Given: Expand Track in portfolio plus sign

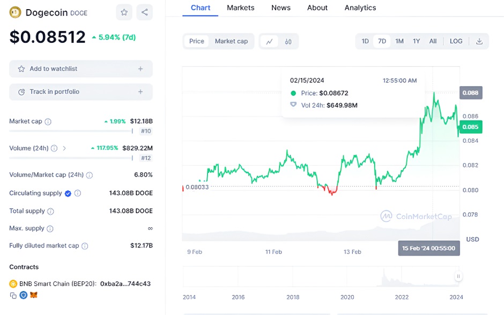Looking at the screenshot, I should tap(140, 92).
